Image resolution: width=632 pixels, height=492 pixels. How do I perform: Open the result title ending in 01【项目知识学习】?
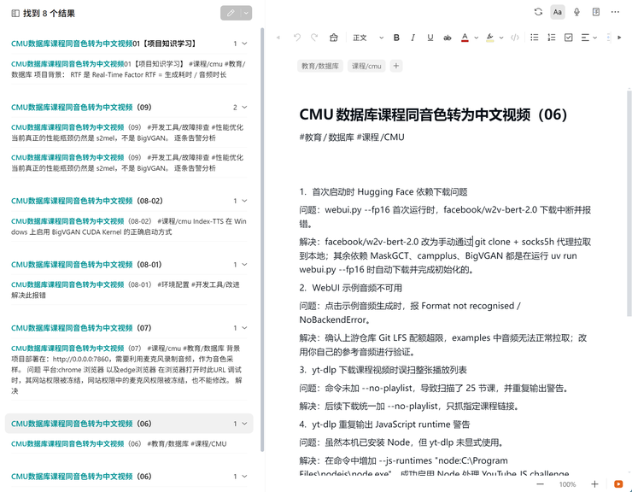tap(103, 44)
